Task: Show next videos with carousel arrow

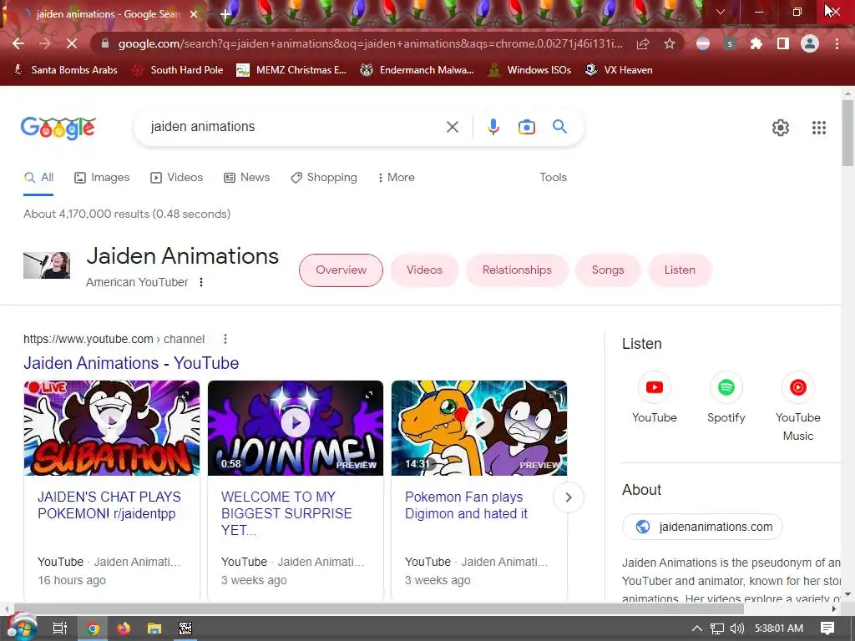Action: (x=568, y=497)
